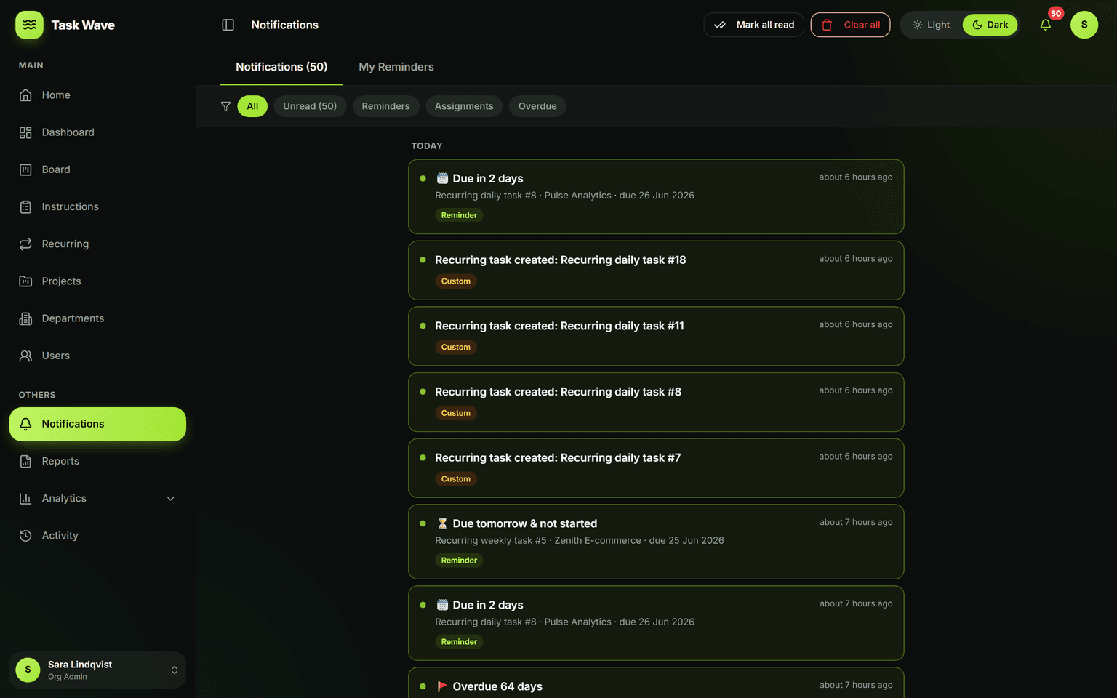
Task: Open Activity history in the sidebar
Action: (97, 536)
